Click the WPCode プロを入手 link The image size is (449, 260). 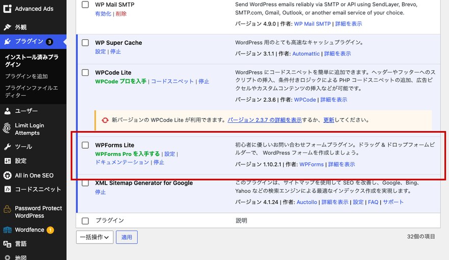pyautogui.click(x=120, y=82)
